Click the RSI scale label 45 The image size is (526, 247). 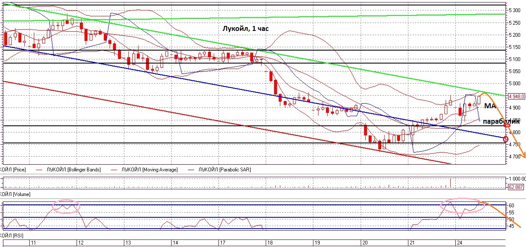tap(512, 227)
